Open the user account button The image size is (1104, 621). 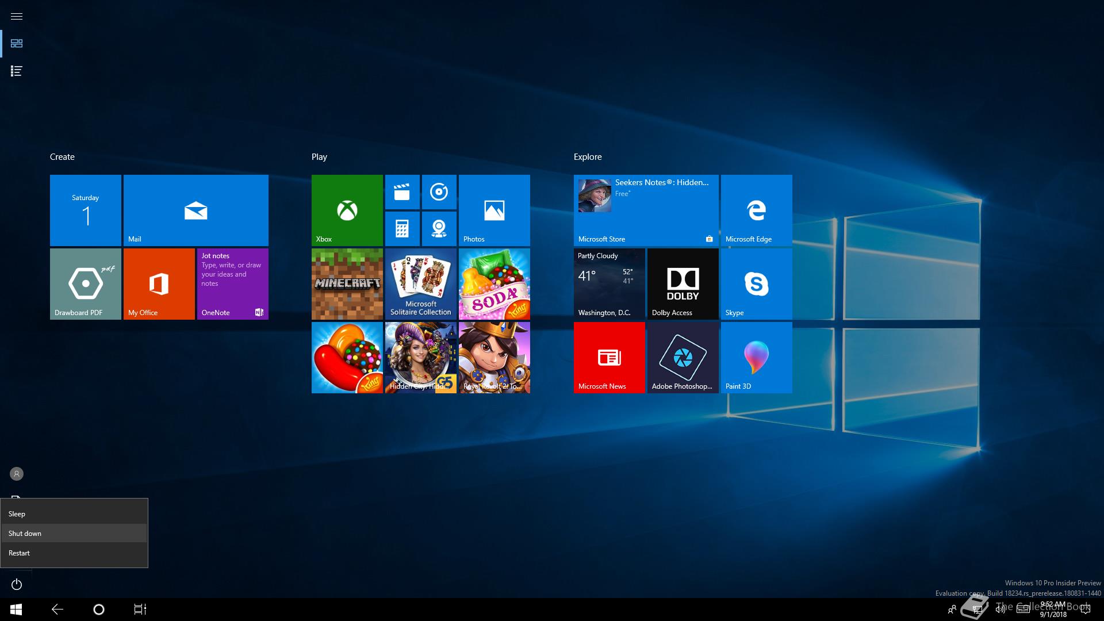pos(17,474)
